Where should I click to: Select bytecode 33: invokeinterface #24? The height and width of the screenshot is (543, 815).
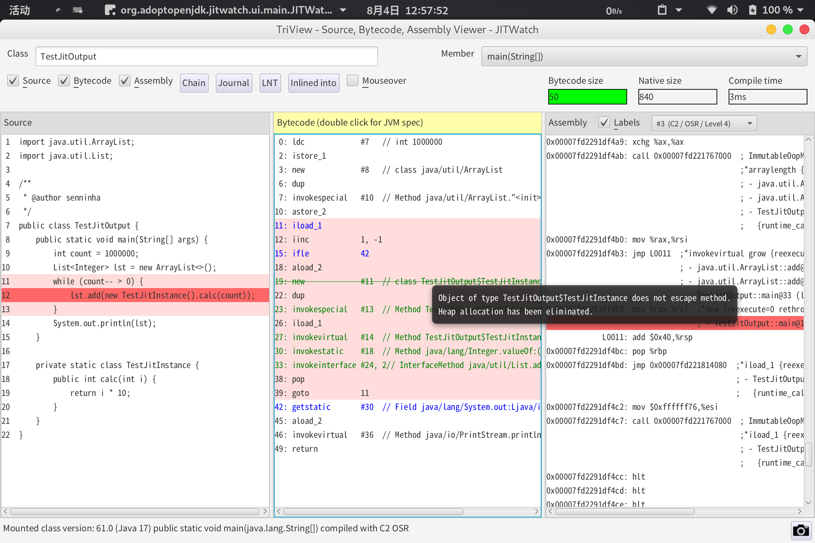point(407,365)
